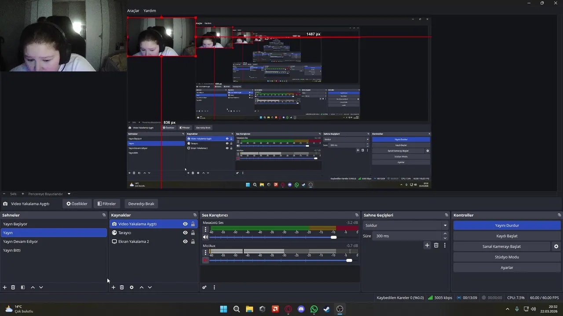Add a new scene with plus icon in Sahneler

pyautogui.click(x=5, y=287)
